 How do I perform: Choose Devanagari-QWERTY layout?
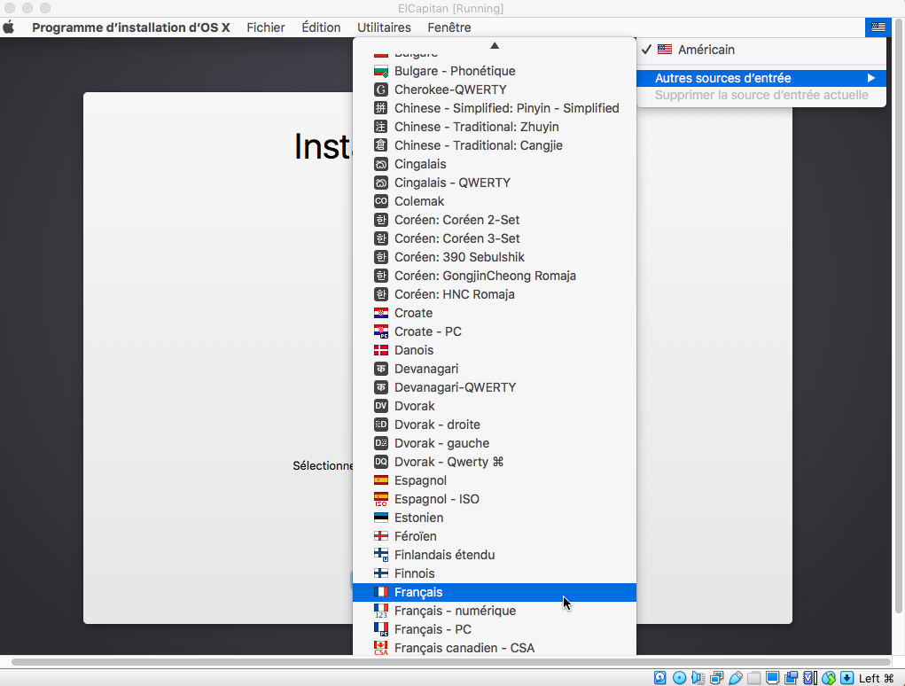click(x=494, y=387)
